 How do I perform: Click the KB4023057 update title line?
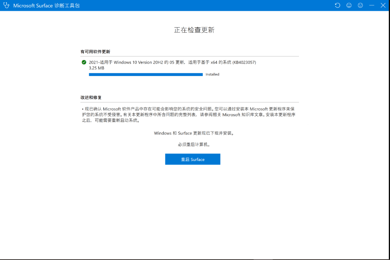pyautogui.click(x=173, y=62)
